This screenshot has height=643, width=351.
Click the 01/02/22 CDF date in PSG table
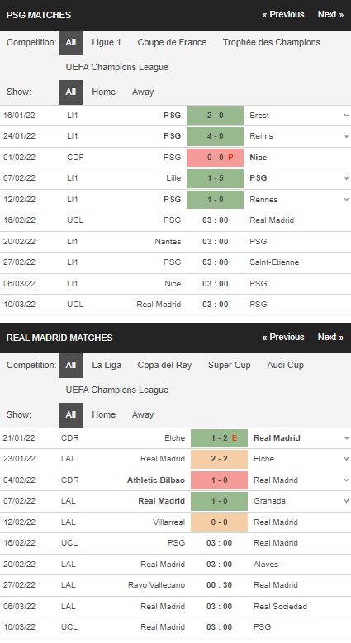19,158
